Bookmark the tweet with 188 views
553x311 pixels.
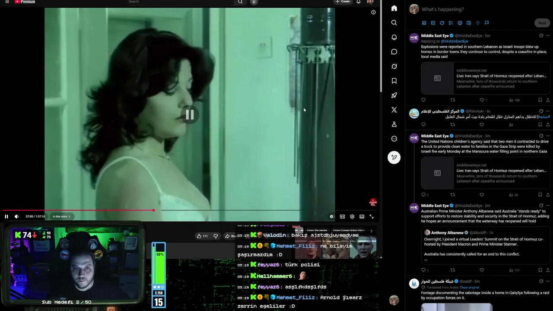point(540,100)
